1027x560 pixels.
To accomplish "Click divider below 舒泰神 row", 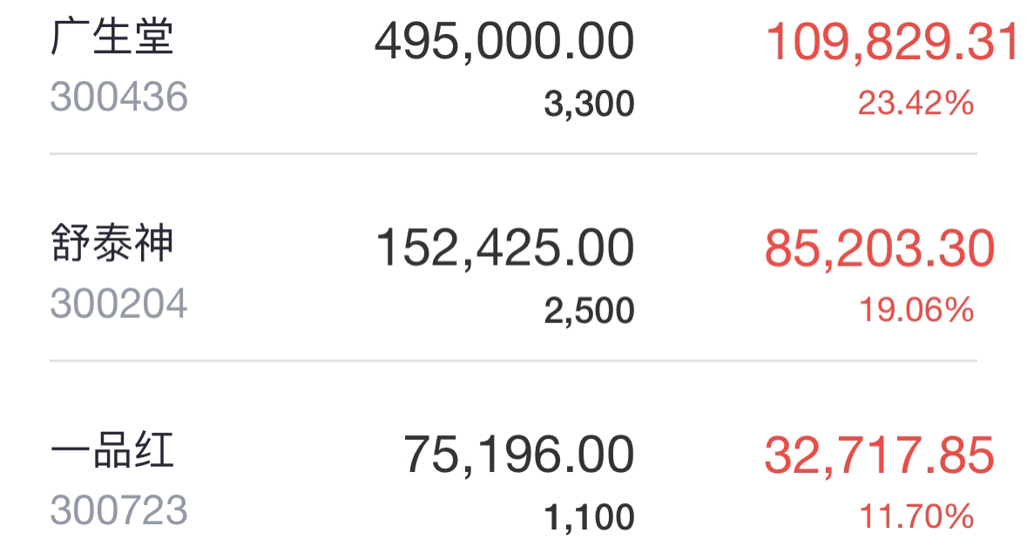I will click(x=514, y=361).
